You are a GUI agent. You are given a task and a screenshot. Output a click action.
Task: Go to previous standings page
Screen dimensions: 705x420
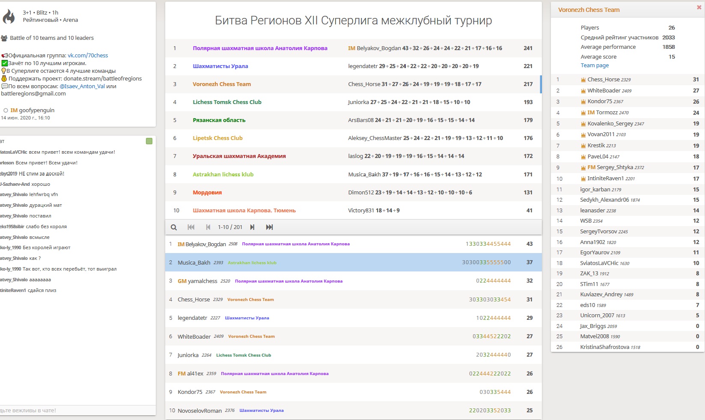(x=208, y=227)
